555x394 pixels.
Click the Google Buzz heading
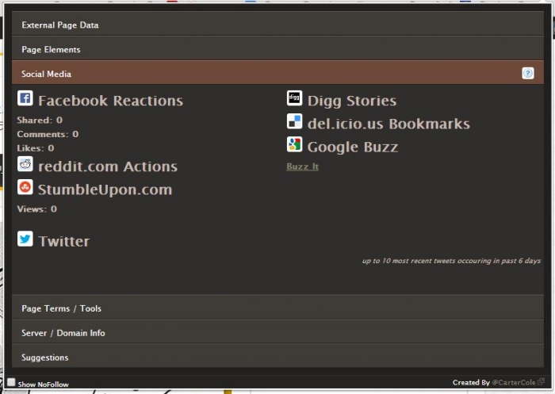(353, 147)
